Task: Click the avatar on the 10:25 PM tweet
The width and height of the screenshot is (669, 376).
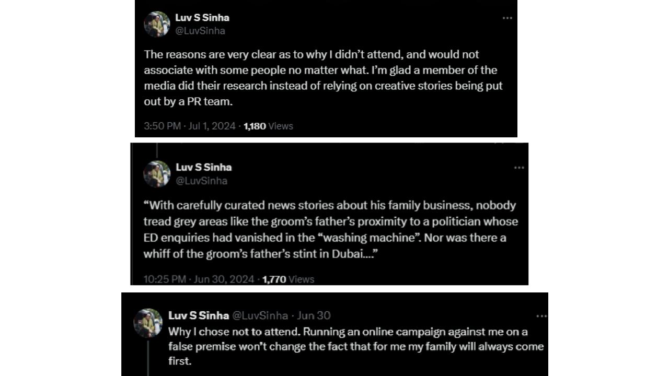Action: (x=157, y=174)
